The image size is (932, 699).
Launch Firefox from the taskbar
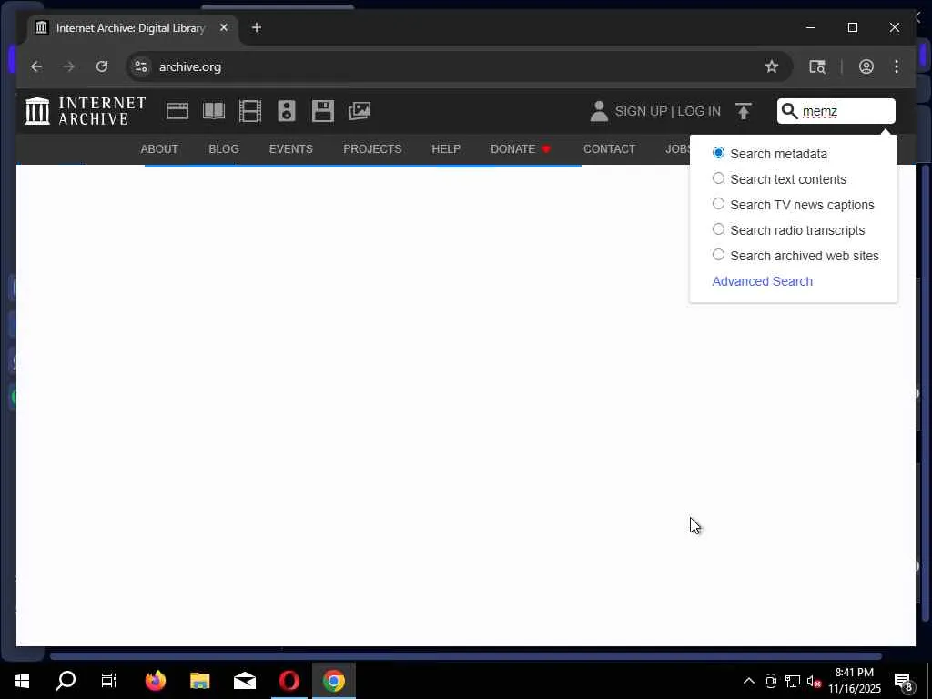tap(155, 681)
